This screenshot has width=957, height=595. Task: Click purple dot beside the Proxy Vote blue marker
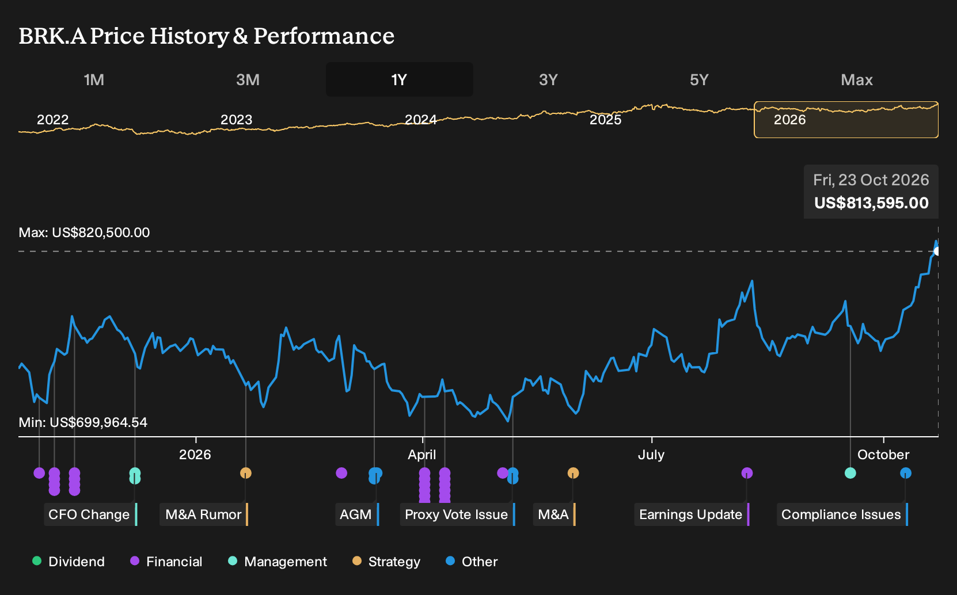click(503, 473)
